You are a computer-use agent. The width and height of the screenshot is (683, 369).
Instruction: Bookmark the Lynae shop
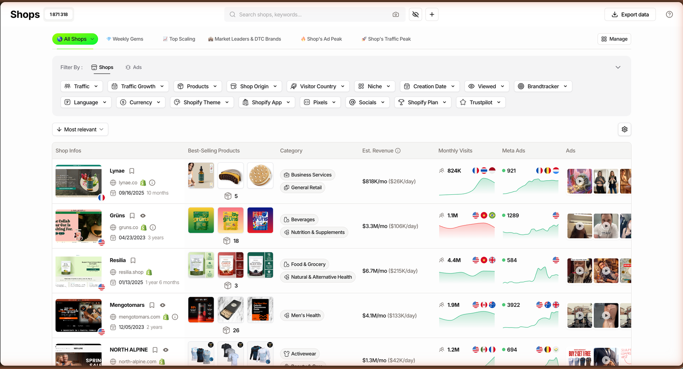pyautogui.click(x=132, y=171)
